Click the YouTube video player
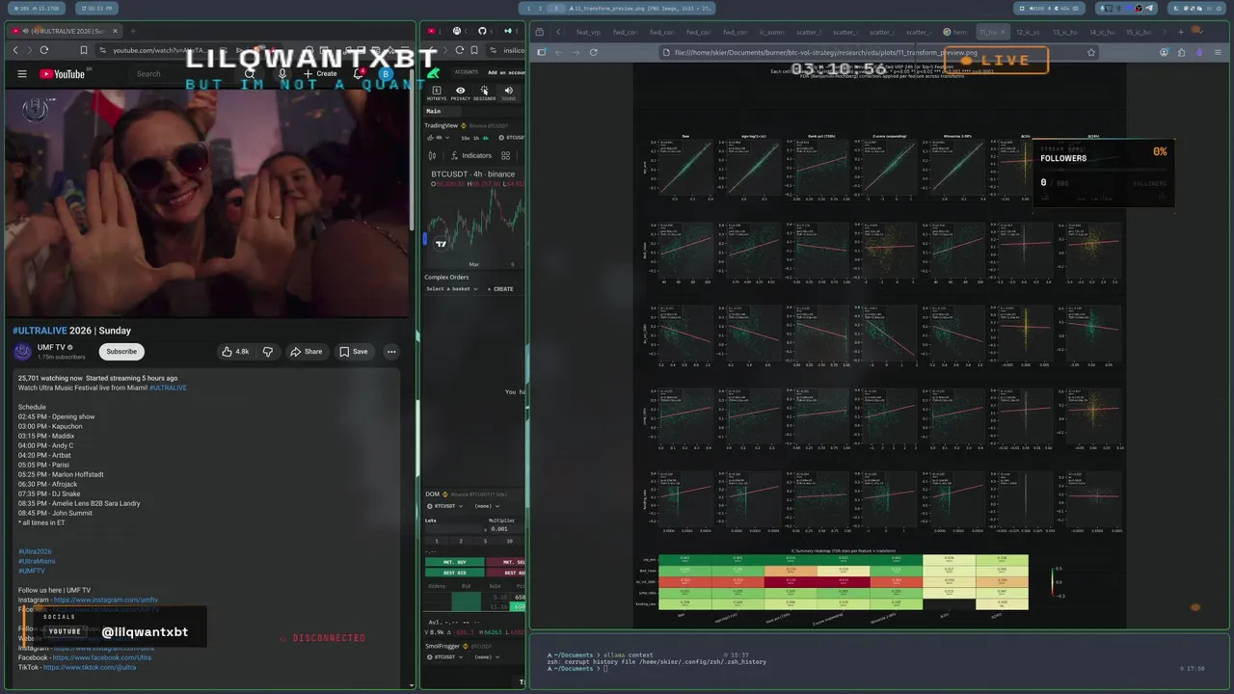The height and width of the screenshot is (694, 1234). [206, 202]
